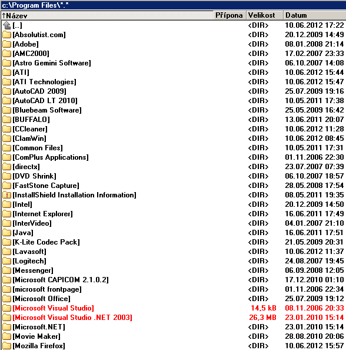Click the 26,3 MB size value

263,318
